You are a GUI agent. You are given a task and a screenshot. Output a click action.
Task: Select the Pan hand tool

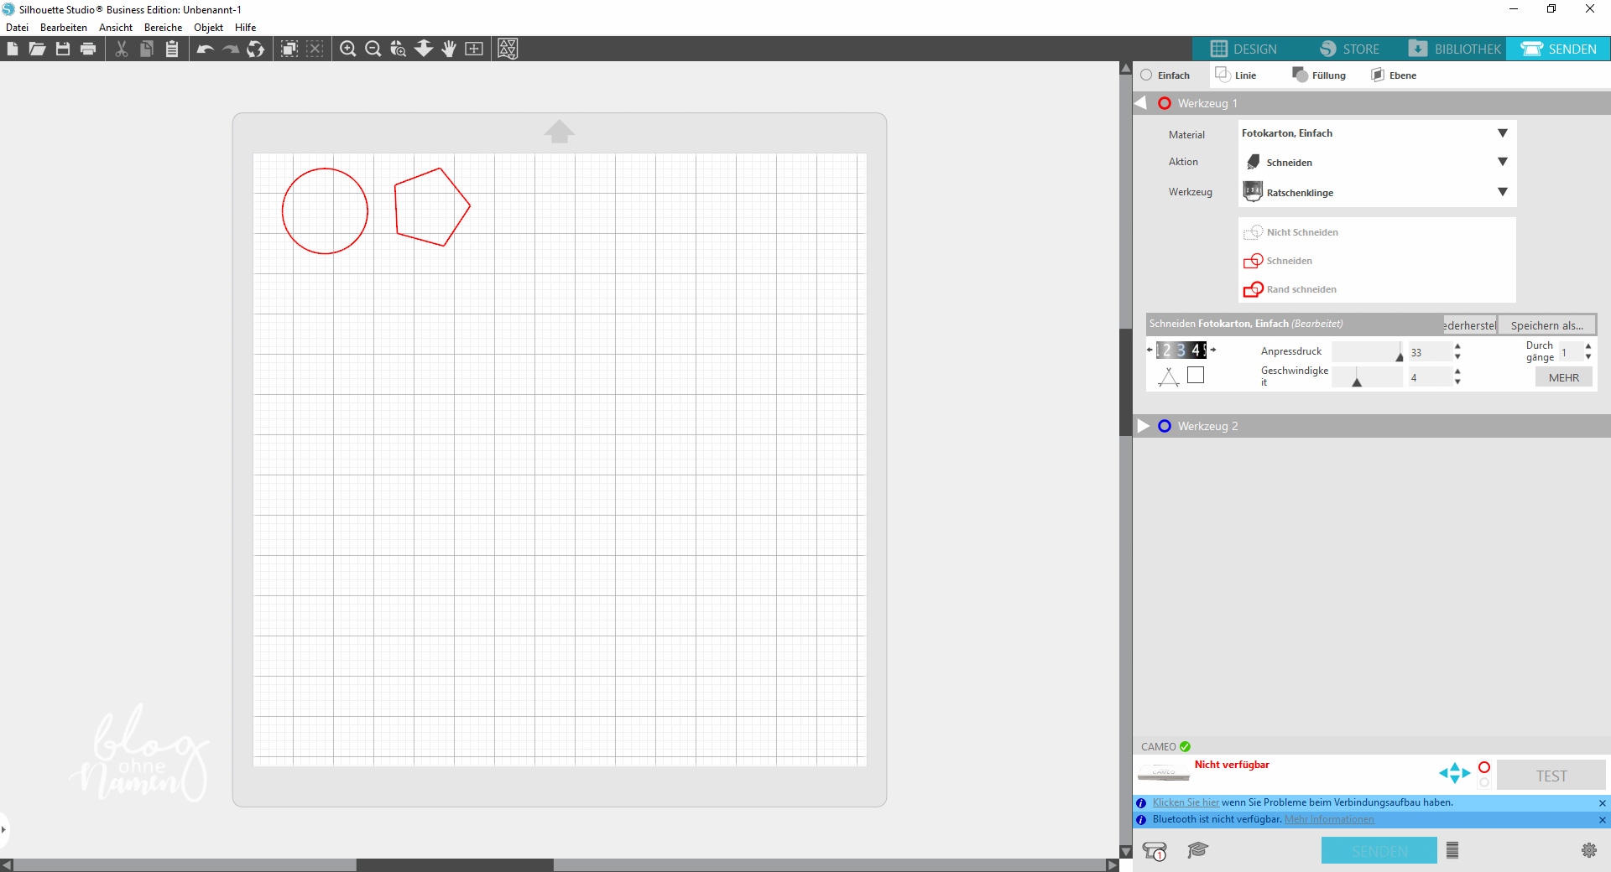click(x=449, y=49)
